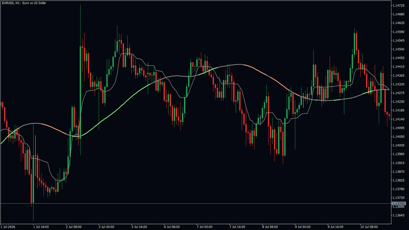Click the 3 Jul 16:00 time label

point(139,227)
